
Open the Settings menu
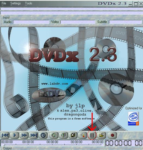click(x=15, y=3)
